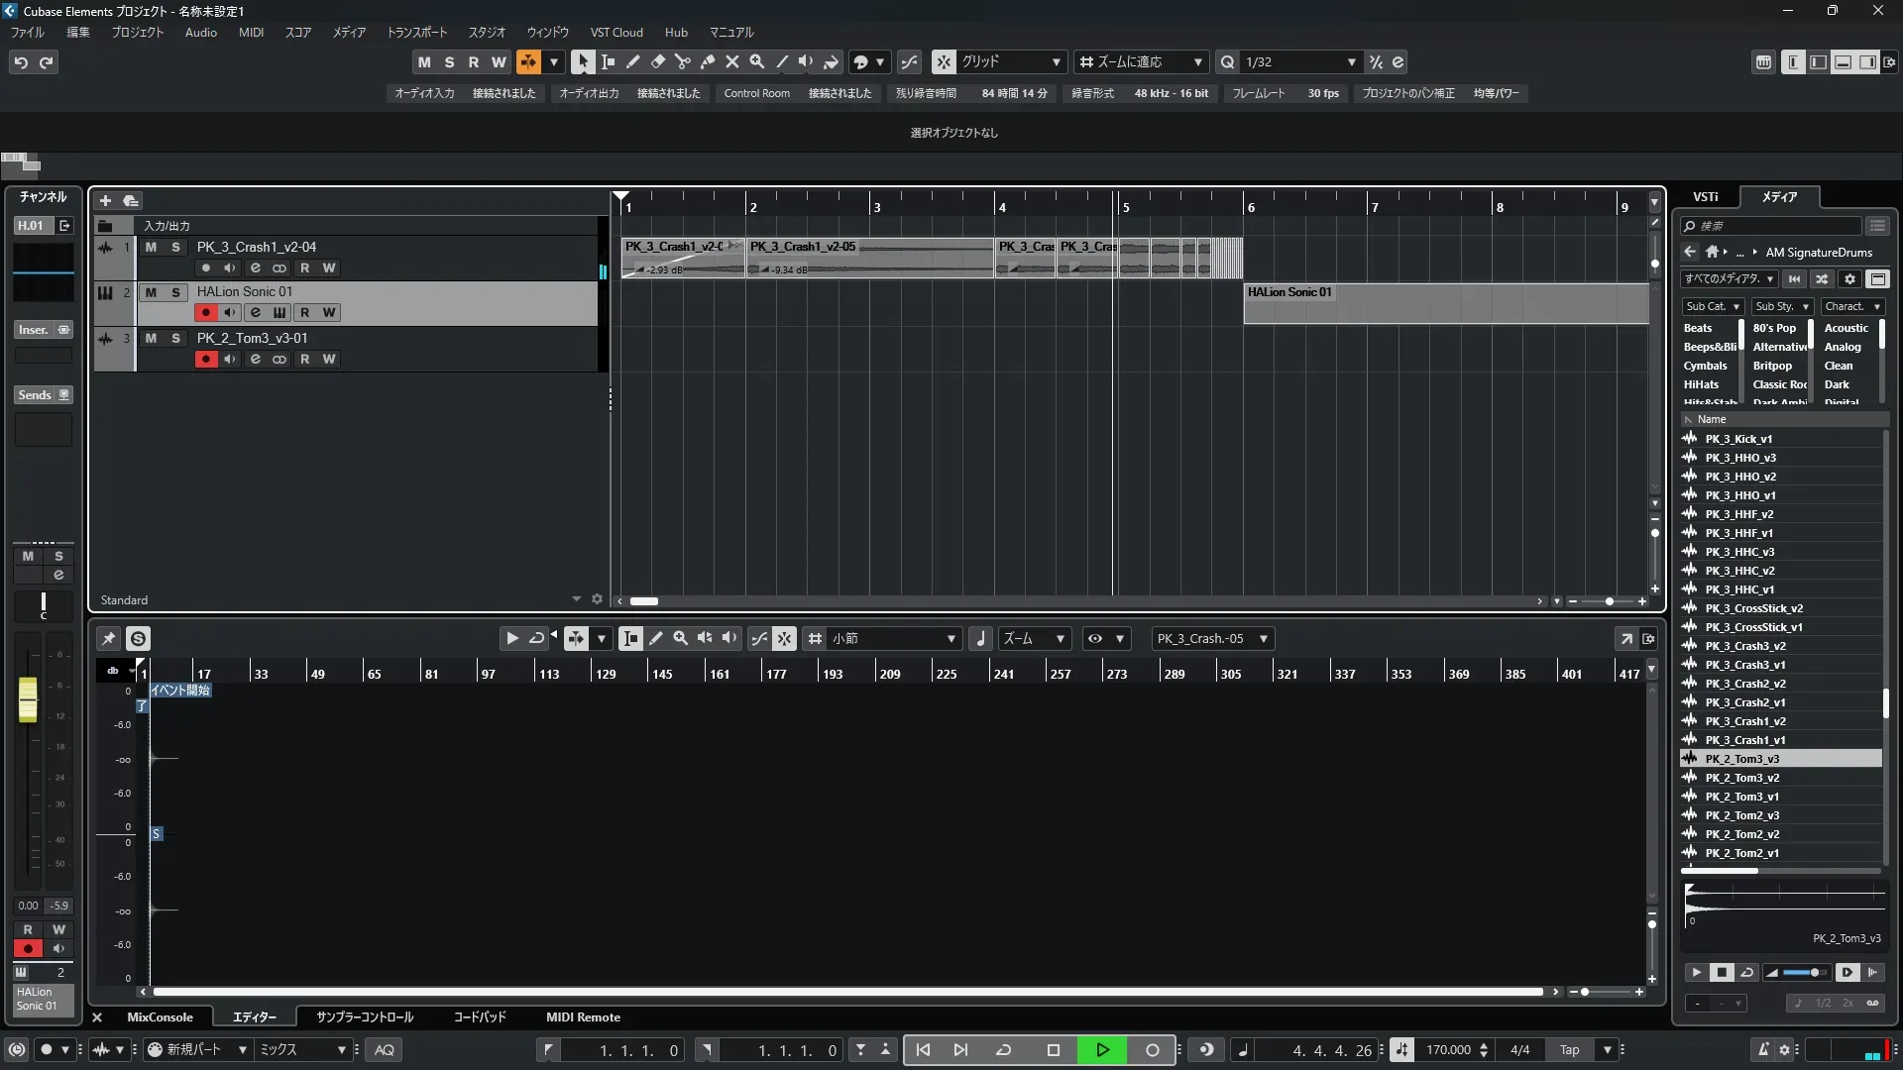This screenshot has width=1903, height=1070.
Task: Mute the PK_3_Crash1_v2-04 track
Action: (151, 247)
